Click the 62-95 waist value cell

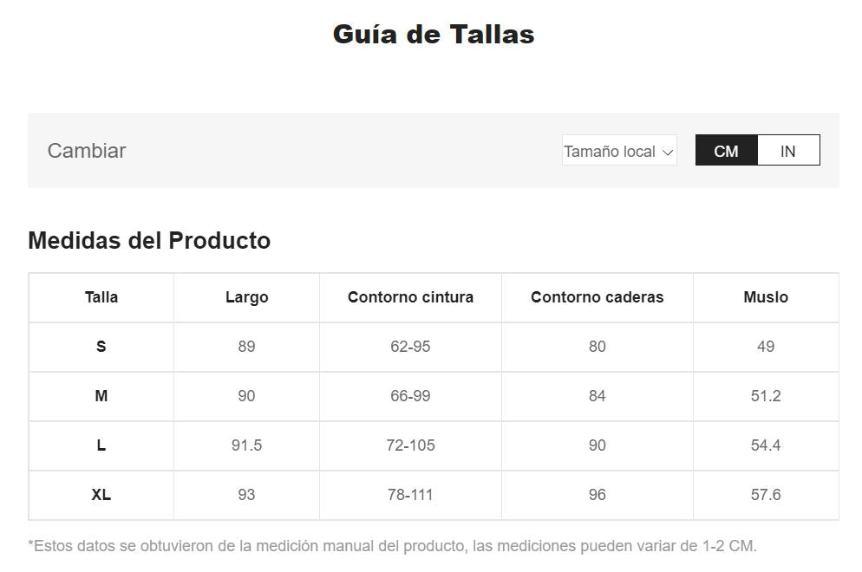(410, 347)
